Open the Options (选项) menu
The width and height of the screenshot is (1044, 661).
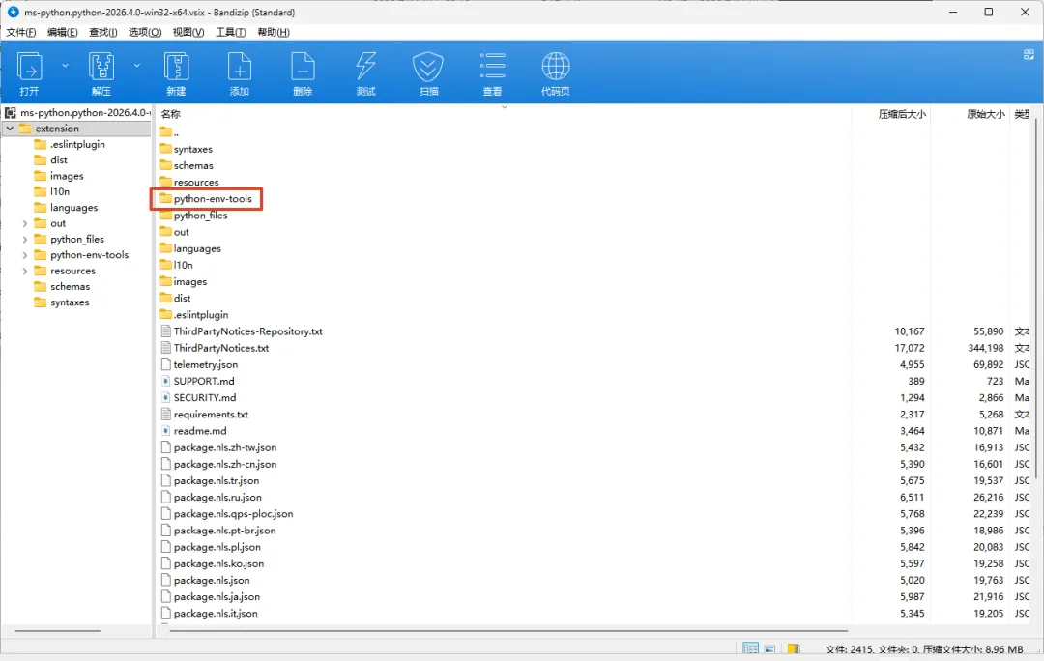144,32
